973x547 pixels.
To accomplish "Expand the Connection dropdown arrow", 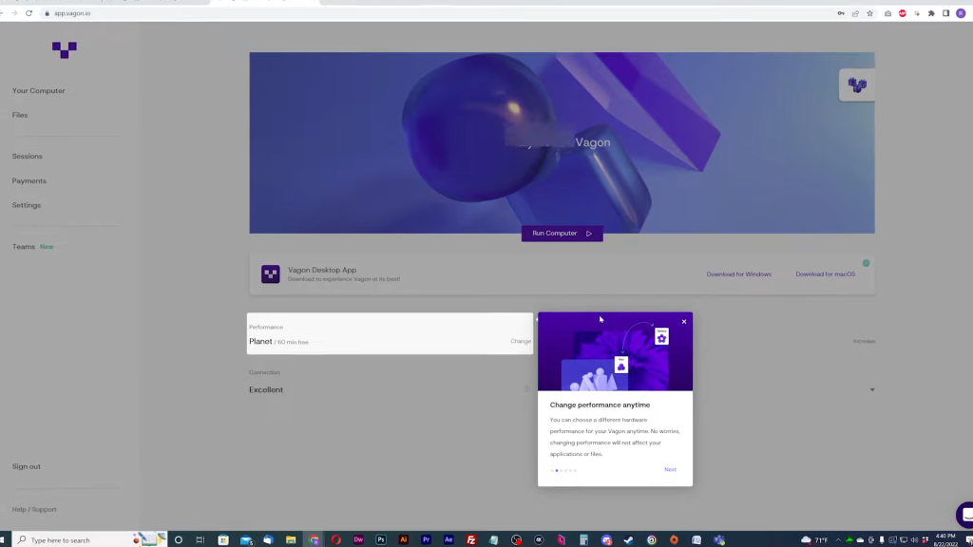I will point(872,390).
